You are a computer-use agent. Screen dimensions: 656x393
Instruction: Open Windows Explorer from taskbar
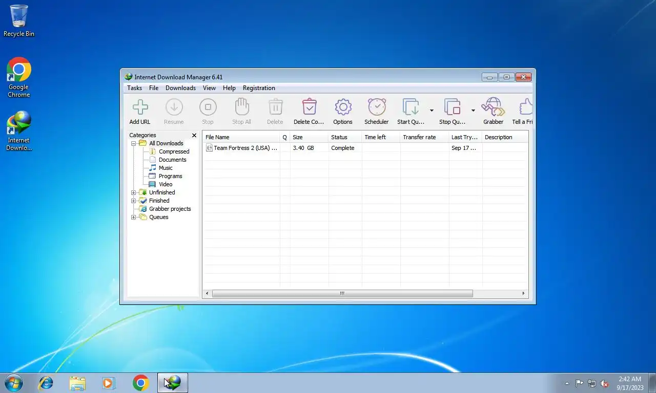click(x=77, y=383)
